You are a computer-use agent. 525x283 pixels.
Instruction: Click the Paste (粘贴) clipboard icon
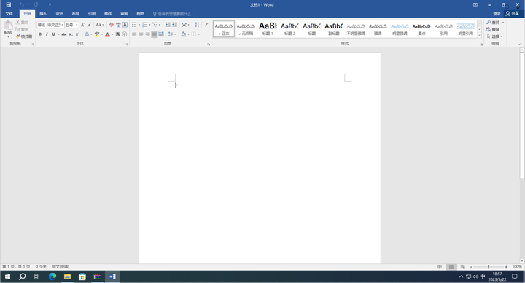click(x=8, y=26)
